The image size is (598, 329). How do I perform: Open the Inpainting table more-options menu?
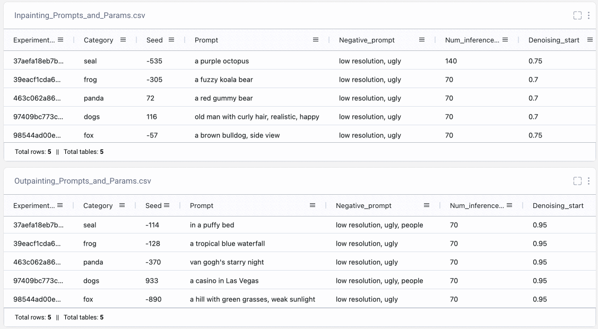[x=588, y=15]
